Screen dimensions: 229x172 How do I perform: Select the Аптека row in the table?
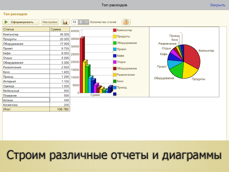click(x=36, y=100)
